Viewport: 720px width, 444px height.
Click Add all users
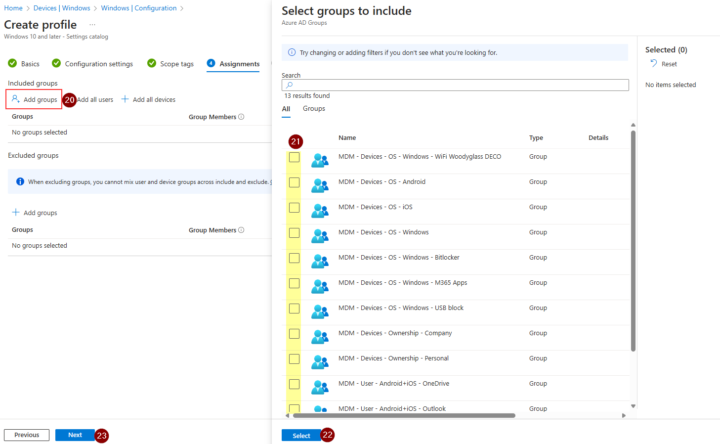pyautogui.click(x=95, y=100)
